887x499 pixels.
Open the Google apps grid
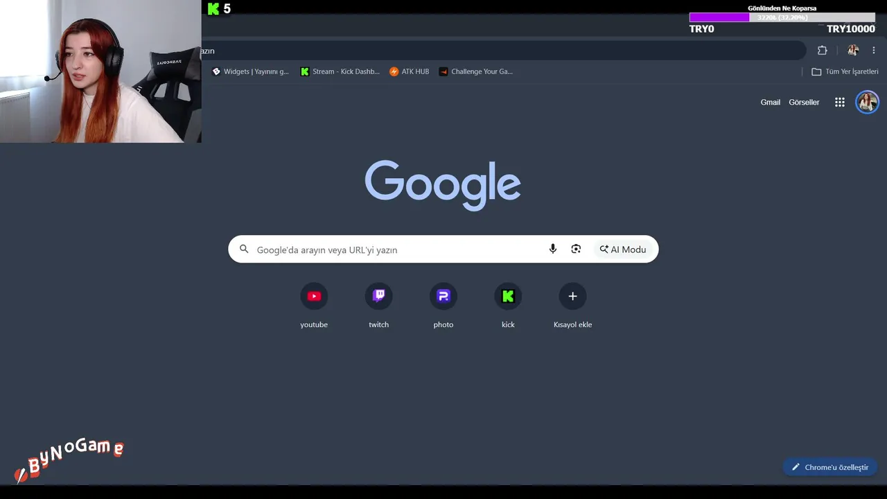(x=840, y=103)
